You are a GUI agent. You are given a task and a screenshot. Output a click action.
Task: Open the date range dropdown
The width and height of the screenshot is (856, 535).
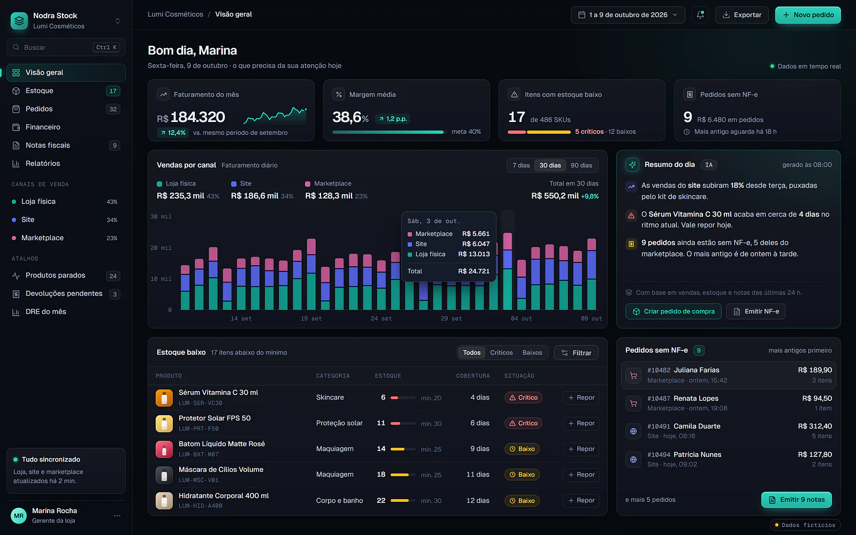[x=628, y=15]
